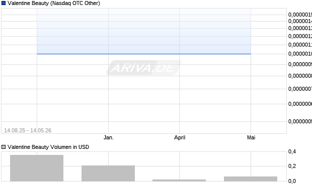This screenshot has width=312, height=186.
Task: Click the smallest volume bar near April
Action: 179,180
